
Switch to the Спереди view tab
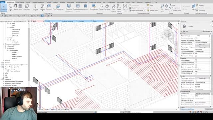pos(81,21)
